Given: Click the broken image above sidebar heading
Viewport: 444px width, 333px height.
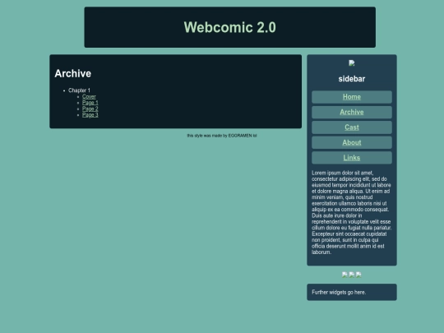Looking at the screenshot, I should click(352, 62).
